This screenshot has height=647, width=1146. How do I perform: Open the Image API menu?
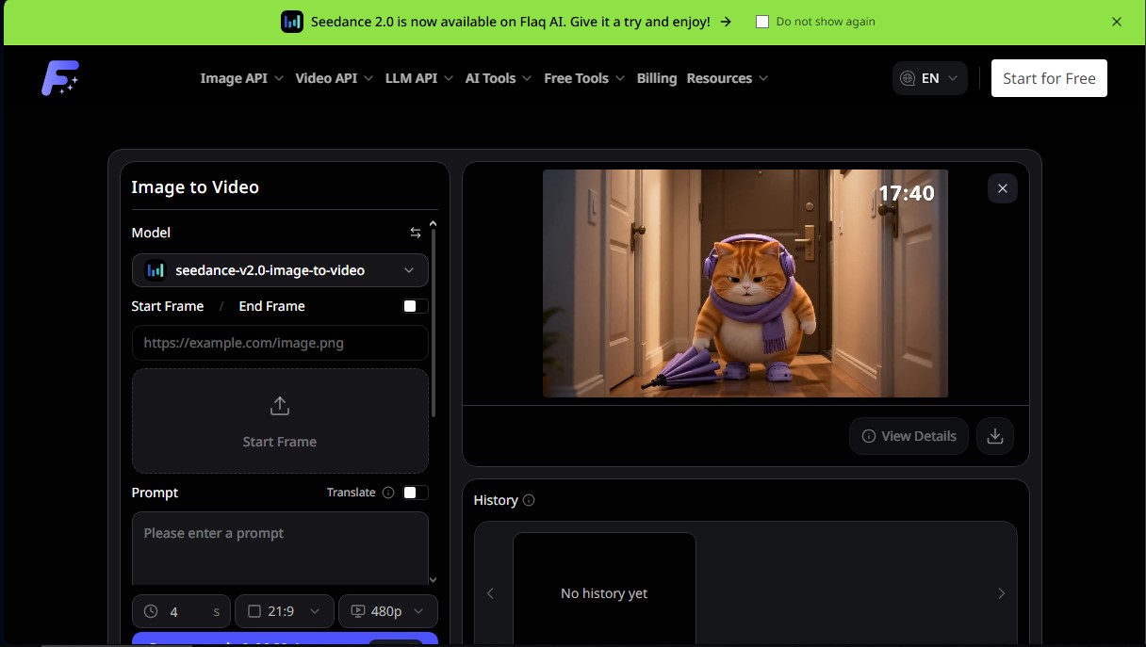[x=241, y=78]
